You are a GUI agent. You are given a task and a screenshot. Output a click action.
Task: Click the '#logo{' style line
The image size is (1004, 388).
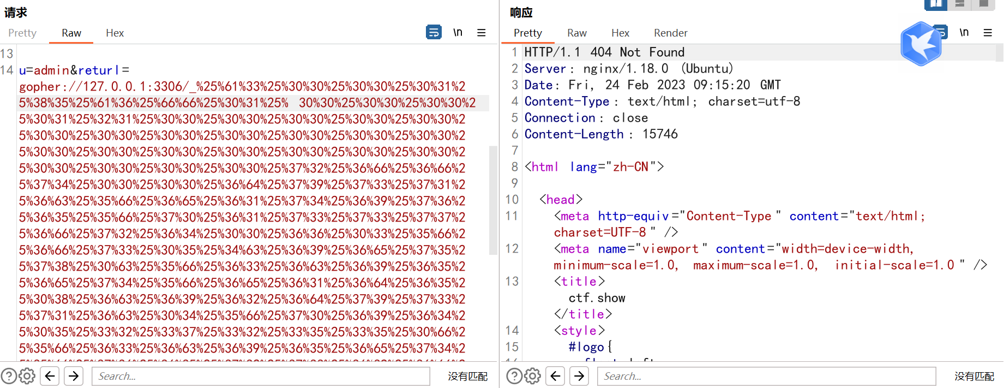pyautogui.click(x=591, y=347)
